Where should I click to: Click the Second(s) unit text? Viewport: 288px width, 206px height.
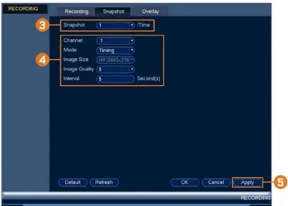point(148,79)
